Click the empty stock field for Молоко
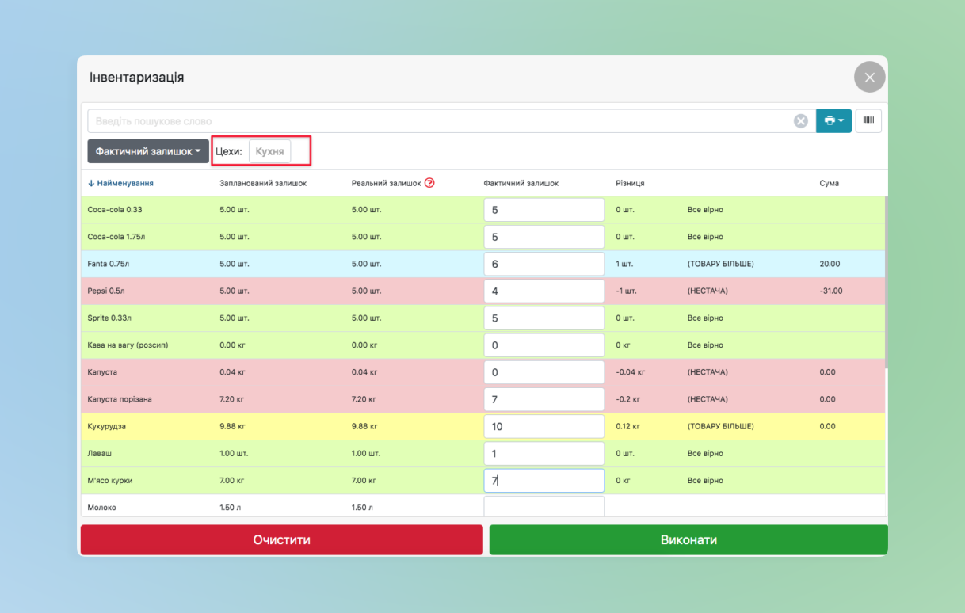This screenshot has height=613, width=965. pyautogui.click(x=544, y=506)
